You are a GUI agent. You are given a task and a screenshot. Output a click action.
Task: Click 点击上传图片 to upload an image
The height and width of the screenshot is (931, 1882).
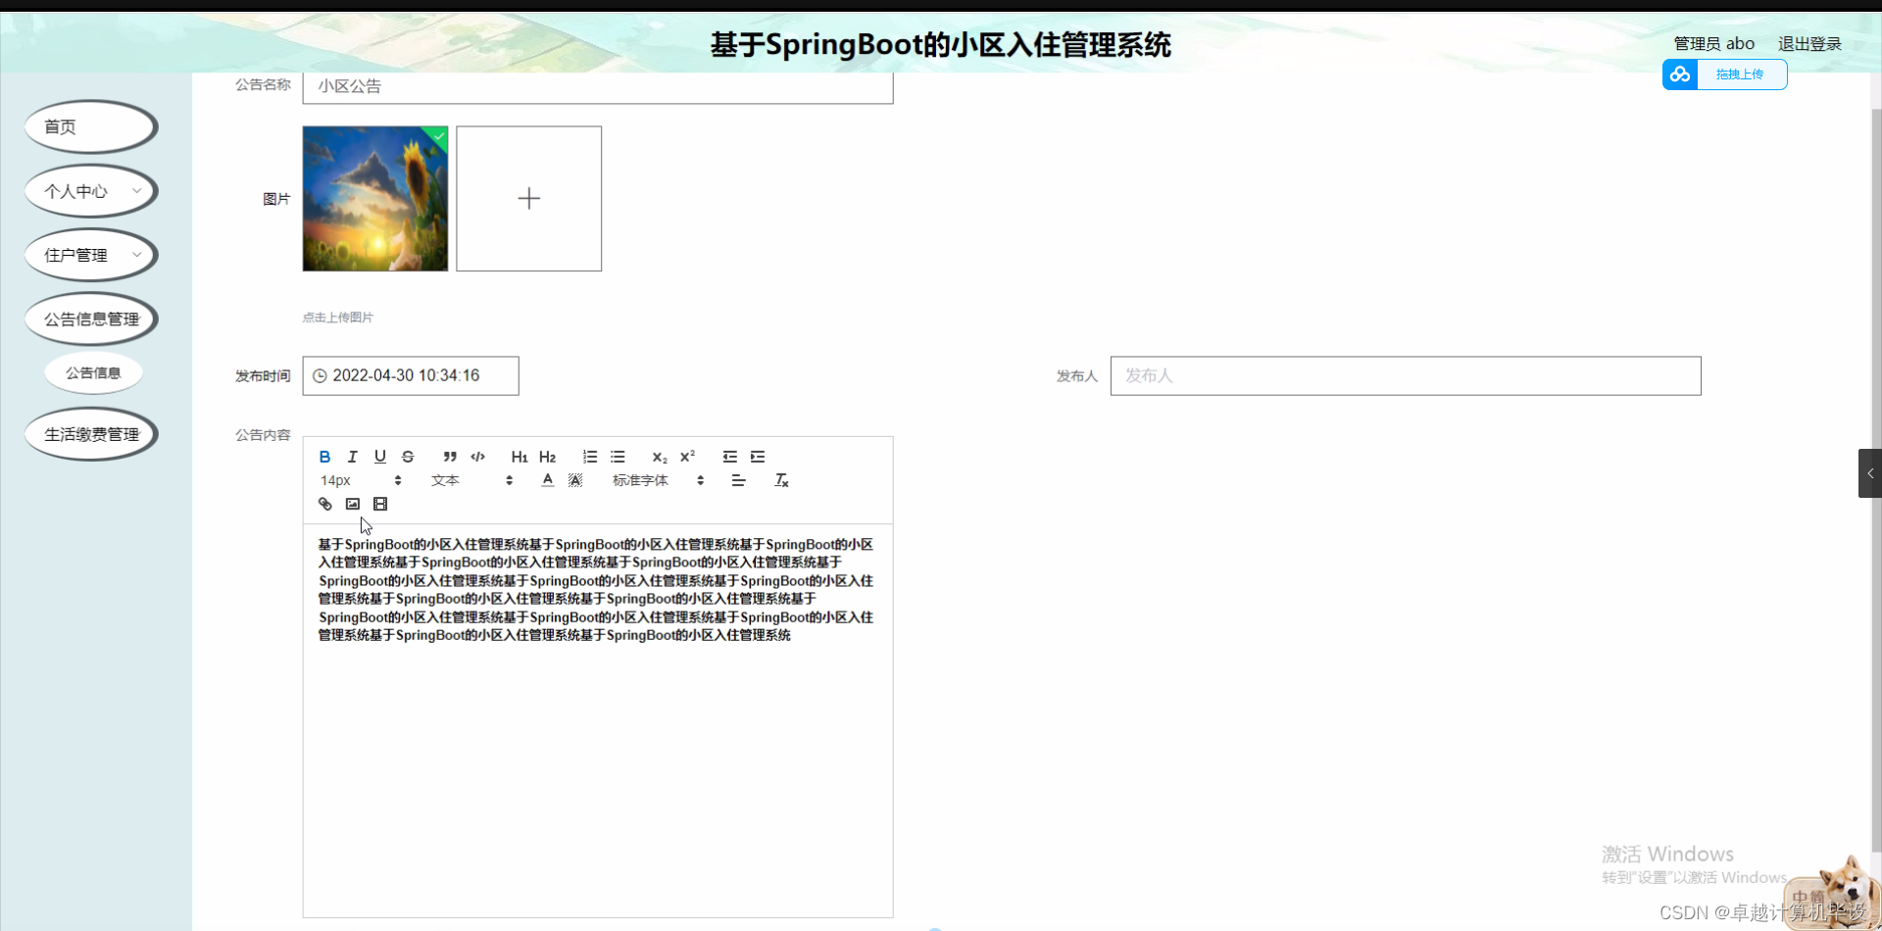click(x=338, y=317)
